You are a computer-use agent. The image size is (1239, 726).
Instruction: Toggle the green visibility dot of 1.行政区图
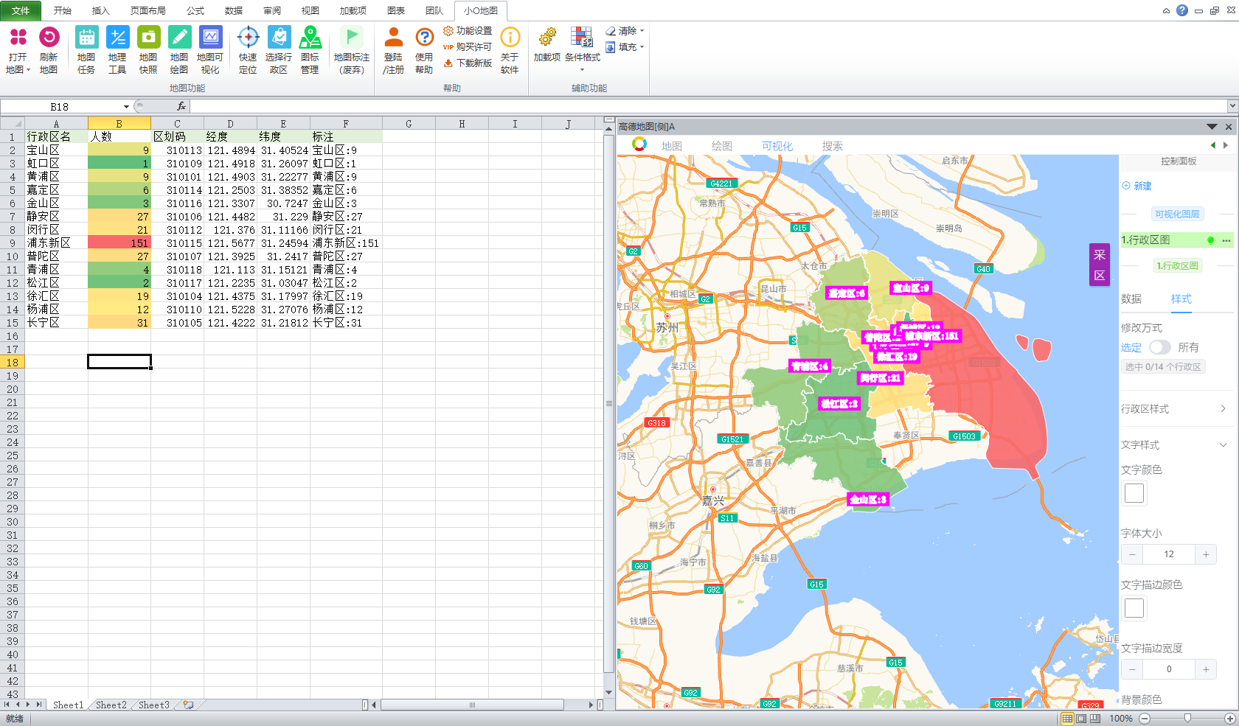pyautogui.click(x=1210, y=240)
